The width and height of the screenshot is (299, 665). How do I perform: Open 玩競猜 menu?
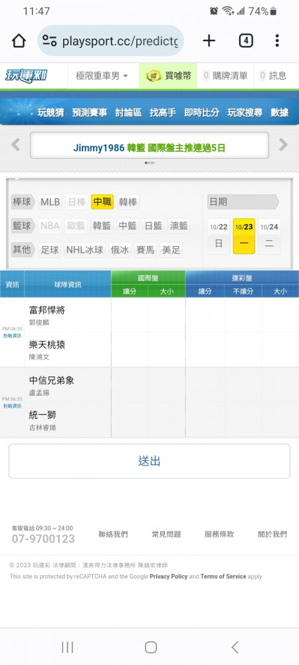[50, 112]
